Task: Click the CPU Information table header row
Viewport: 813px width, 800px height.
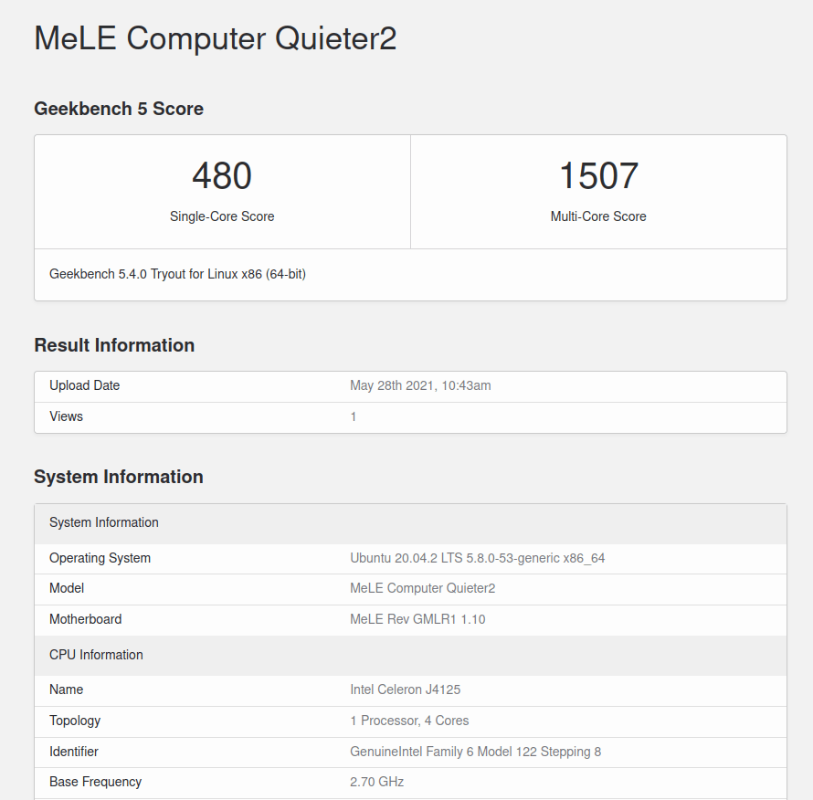Action: click(411, 656)
